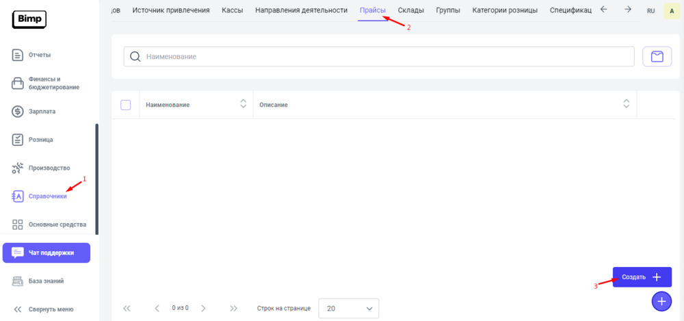
Task: Open rows per page dropdown showing 20
Action: pos(348,309)
